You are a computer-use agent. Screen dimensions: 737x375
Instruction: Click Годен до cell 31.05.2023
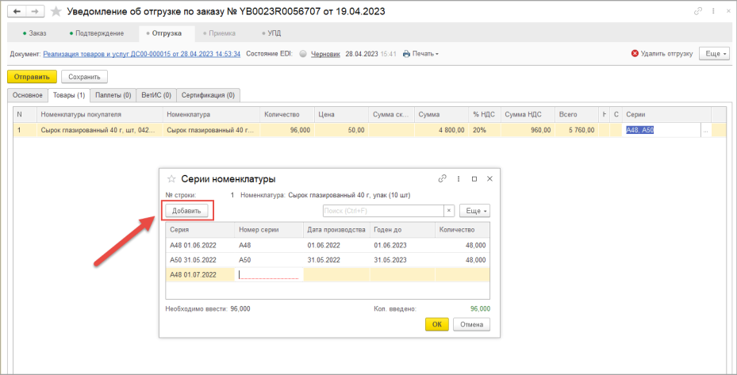[403, 260]
